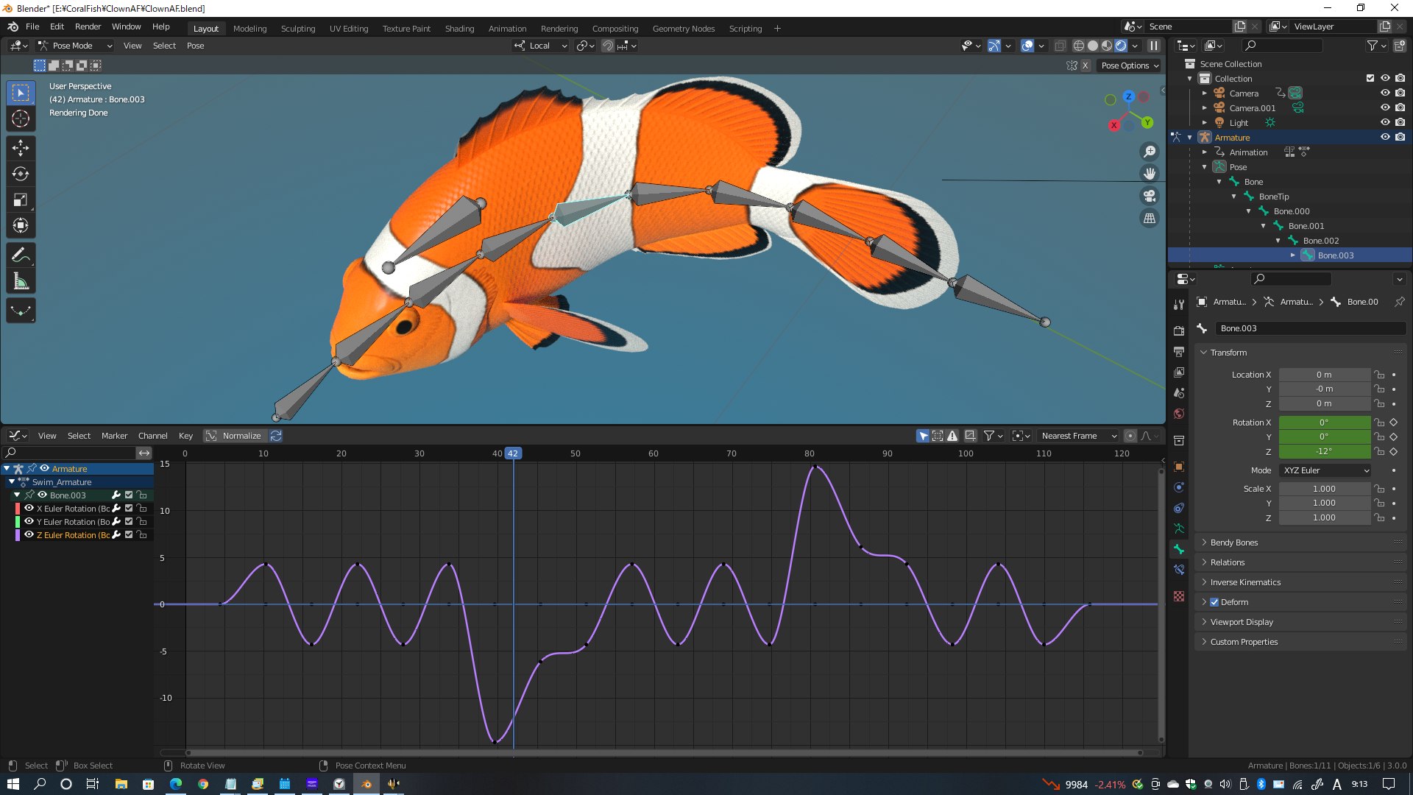Hide Armature via outliner eye icon
The width and height of the screenshot is (1413, 795).
coord(1384,137)
